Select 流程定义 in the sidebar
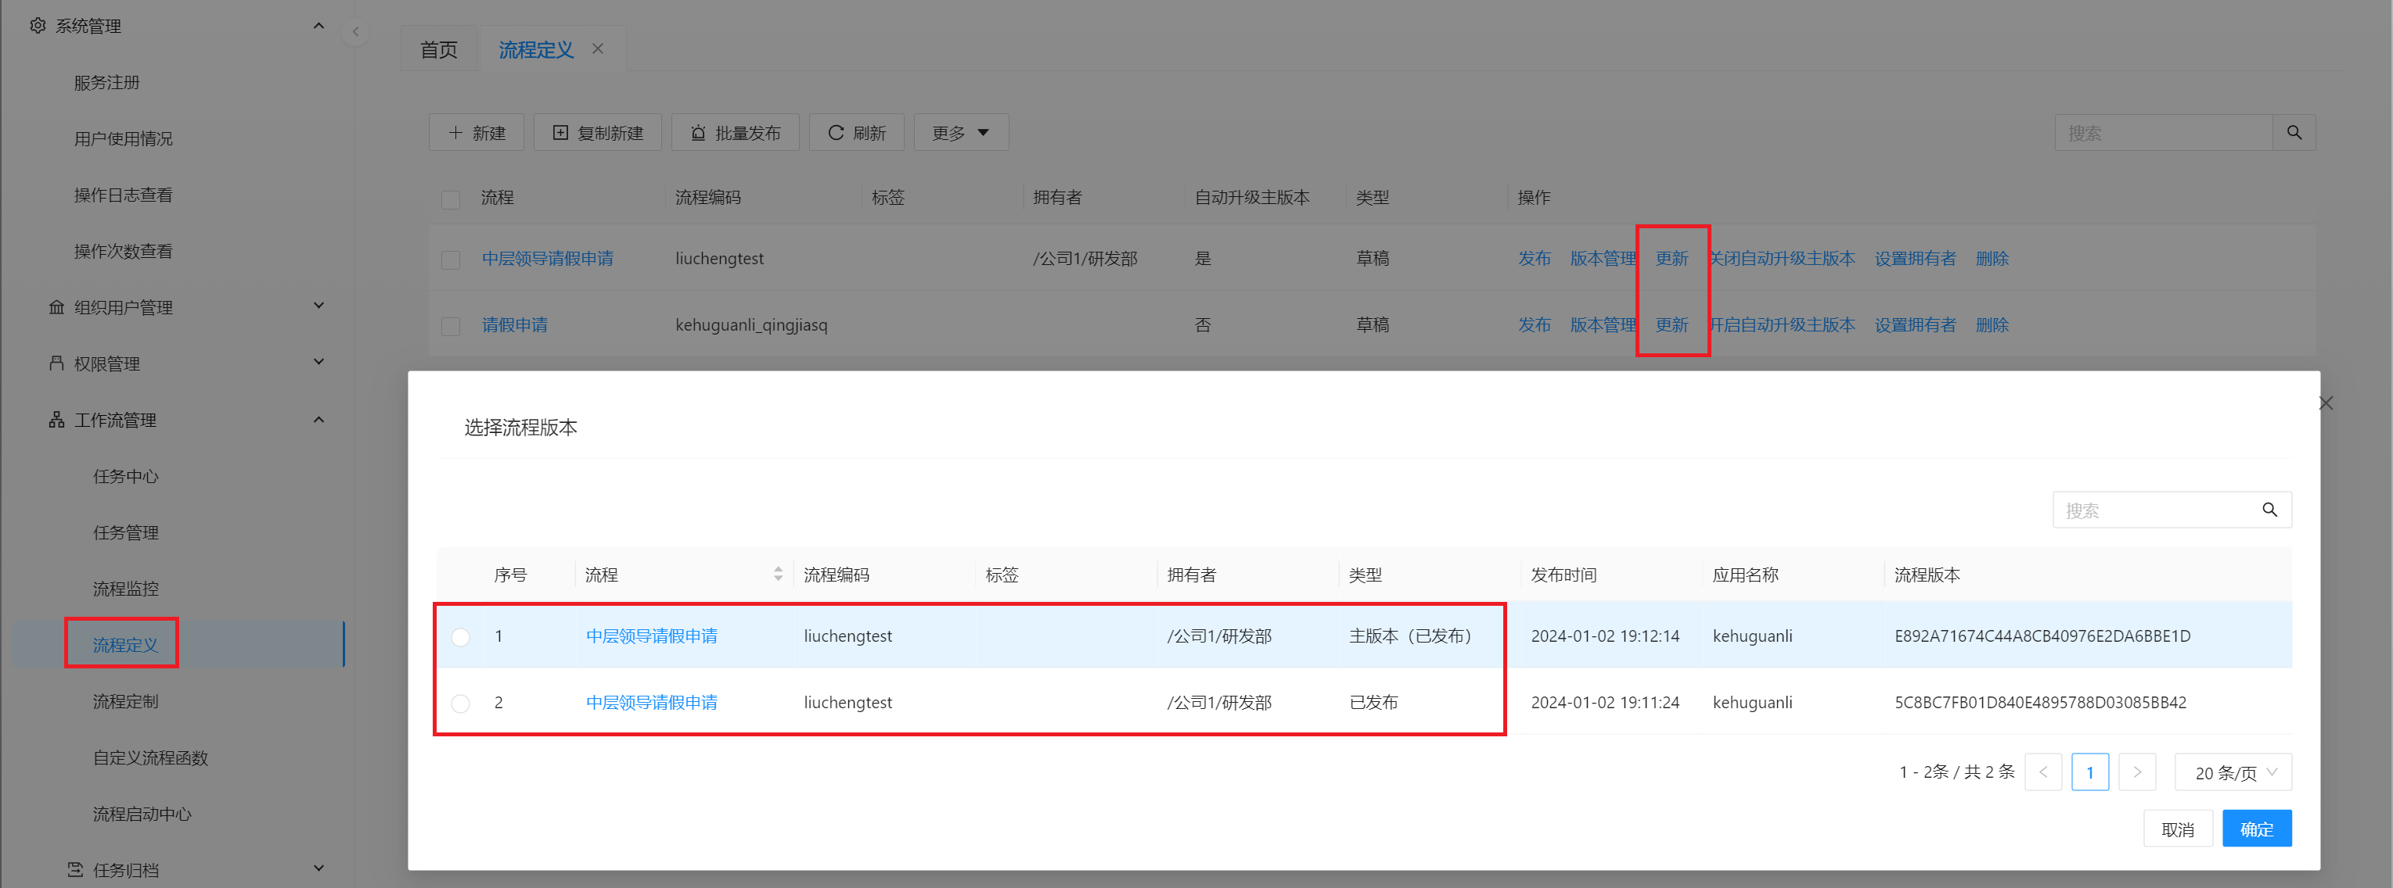The height and width of the screenshot is (888, 2393). pos(125,644)
